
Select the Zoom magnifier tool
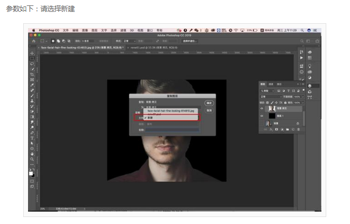pos(32,159)
